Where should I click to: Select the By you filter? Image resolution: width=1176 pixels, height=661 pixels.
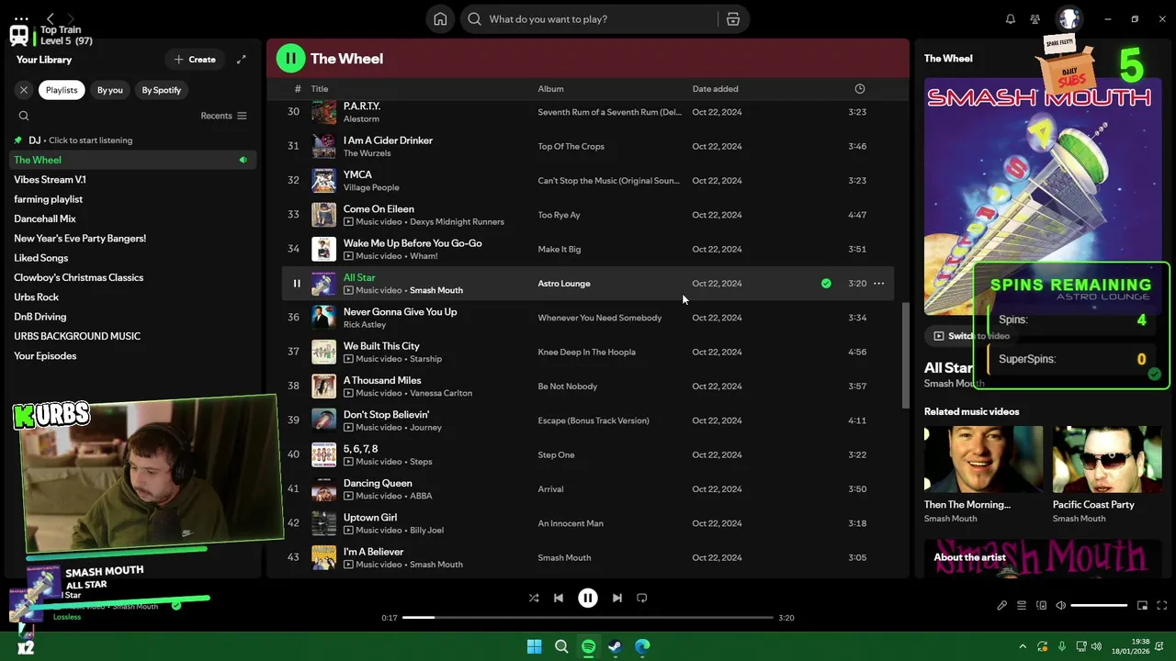[x=110, y=90]
